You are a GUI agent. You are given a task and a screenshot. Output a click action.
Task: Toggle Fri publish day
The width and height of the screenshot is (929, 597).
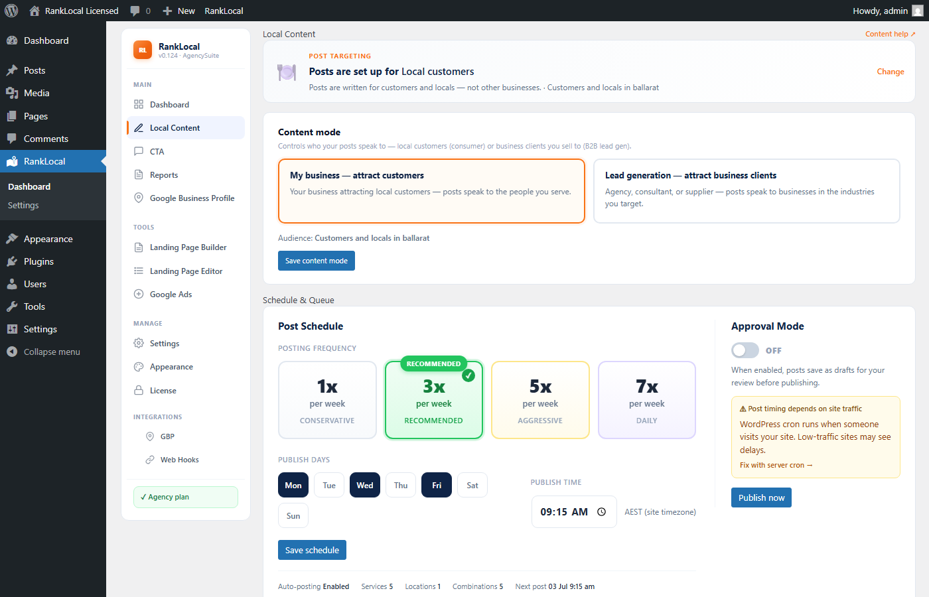(437, 485)
